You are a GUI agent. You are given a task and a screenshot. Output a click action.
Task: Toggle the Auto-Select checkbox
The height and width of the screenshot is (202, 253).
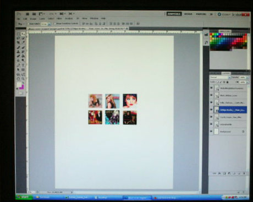point(29,24)
